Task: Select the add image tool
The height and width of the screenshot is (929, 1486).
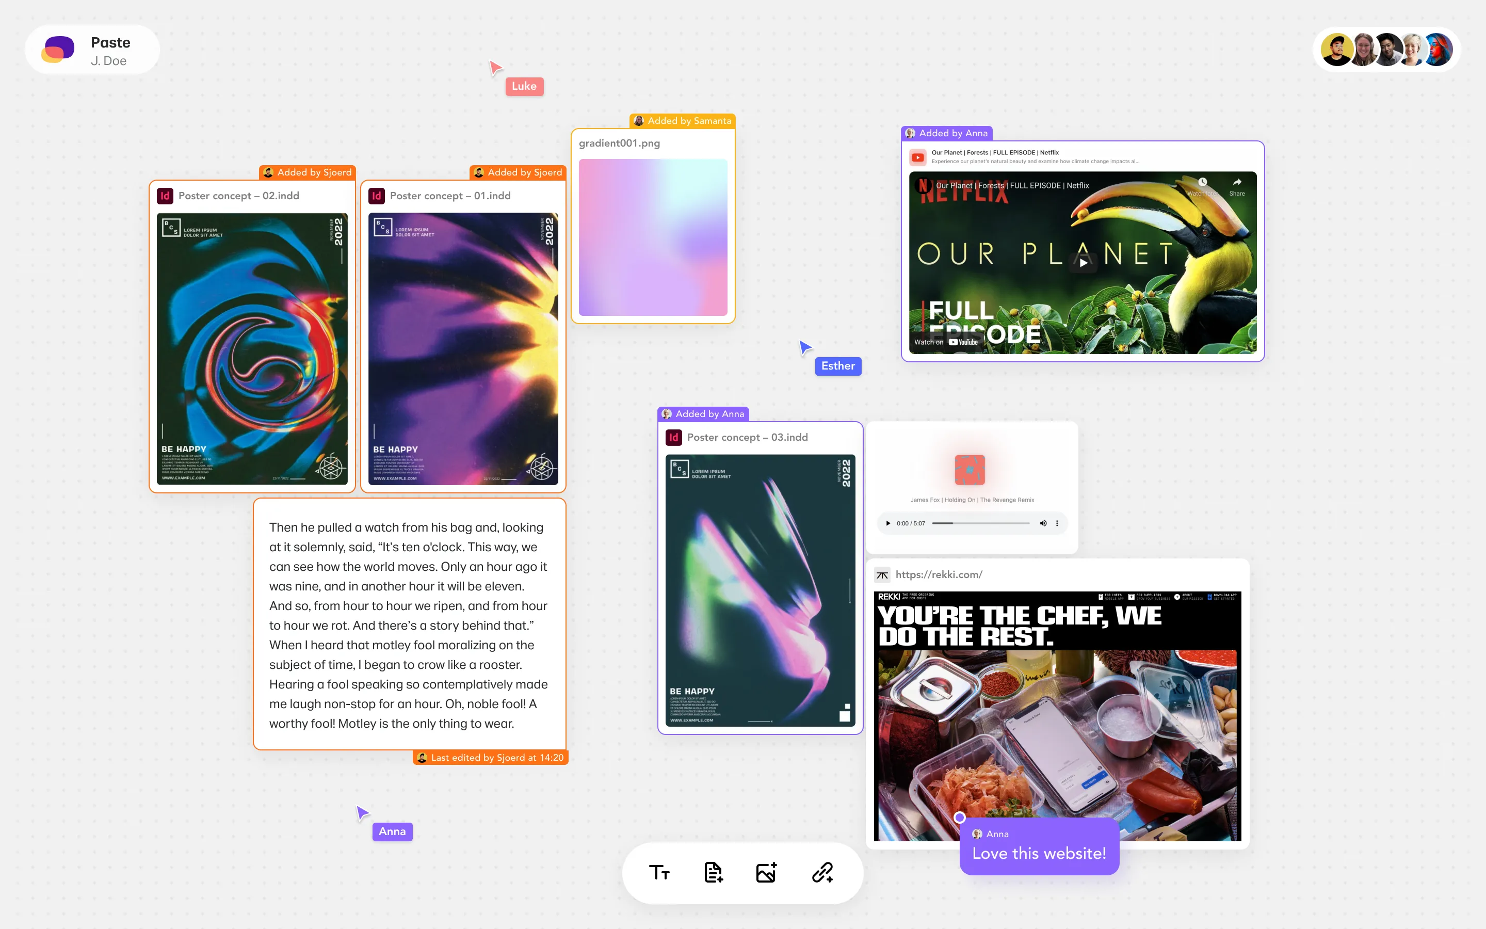Action: click(x=767, y=872)
